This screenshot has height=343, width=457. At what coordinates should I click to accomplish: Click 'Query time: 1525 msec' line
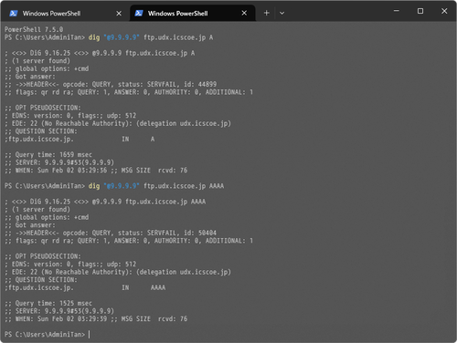48,303
